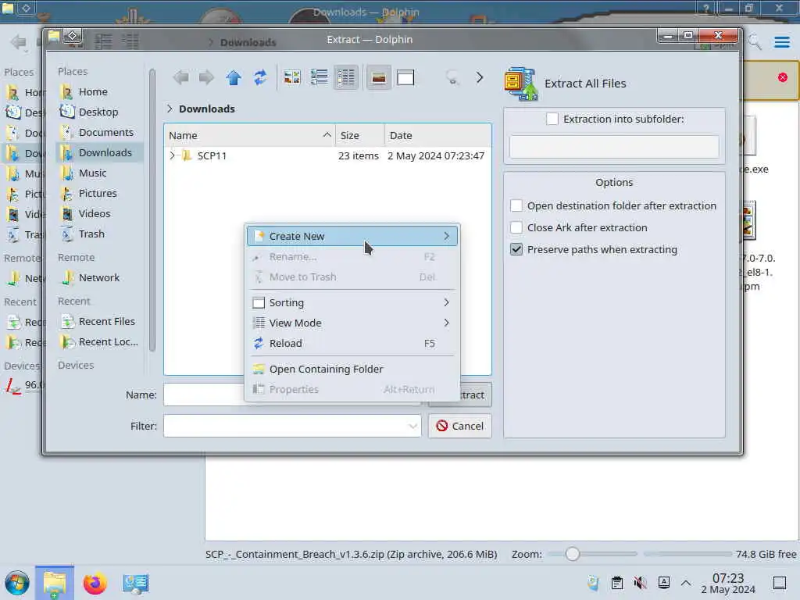Switch to compact list view in toolbar
This screenshot has height=600, width=800.
(x=320, y=77)
